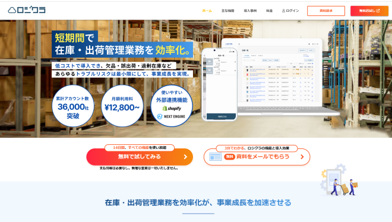The height and width of the screenshot is (222, 392).
Task: Open the 料金 pricing page
Action: (x=269, y=11)
